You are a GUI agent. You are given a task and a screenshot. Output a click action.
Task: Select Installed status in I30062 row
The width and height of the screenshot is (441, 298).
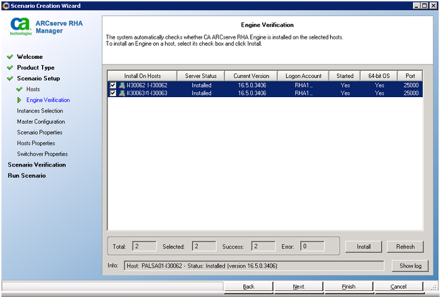point(201,85)
